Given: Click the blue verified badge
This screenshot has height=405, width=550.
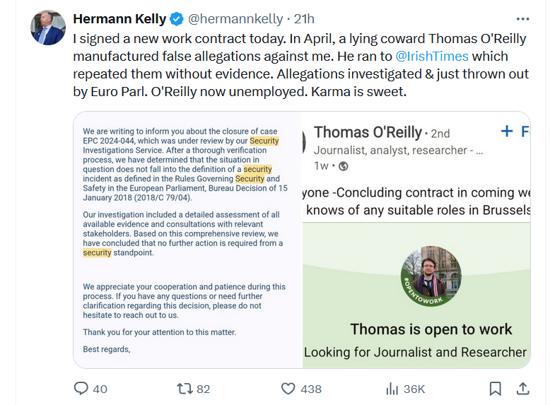Looking at the screenshot, I should tap(177, 19).
